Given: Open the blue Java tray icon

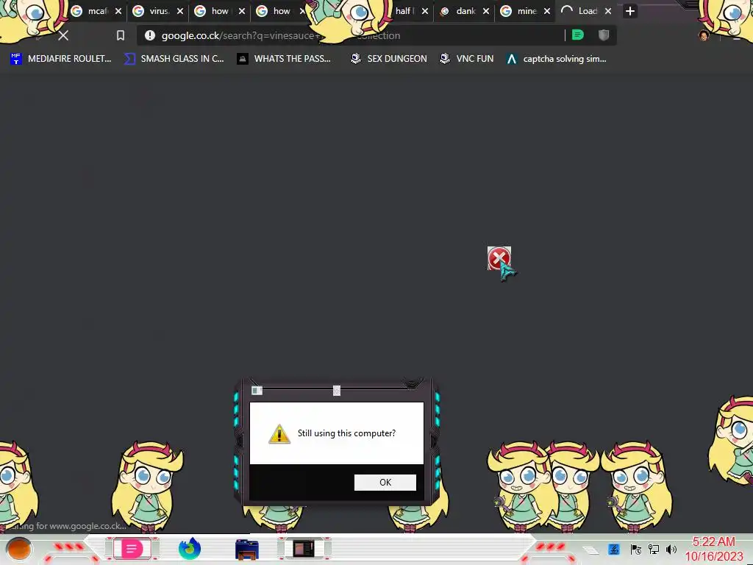Looking at the screenshot, I should click(614, 549).
